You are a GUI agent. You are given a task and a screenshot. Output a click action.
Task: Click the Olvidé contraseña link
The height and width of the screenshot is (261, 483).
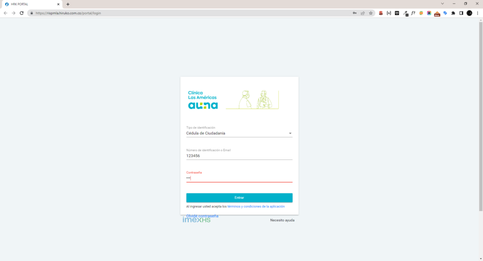click(x=202, y=216)
